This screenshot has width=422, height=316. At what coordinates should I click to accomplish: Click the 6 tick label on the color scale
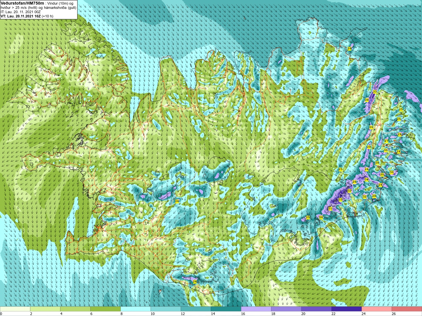[x=91, y=314]
